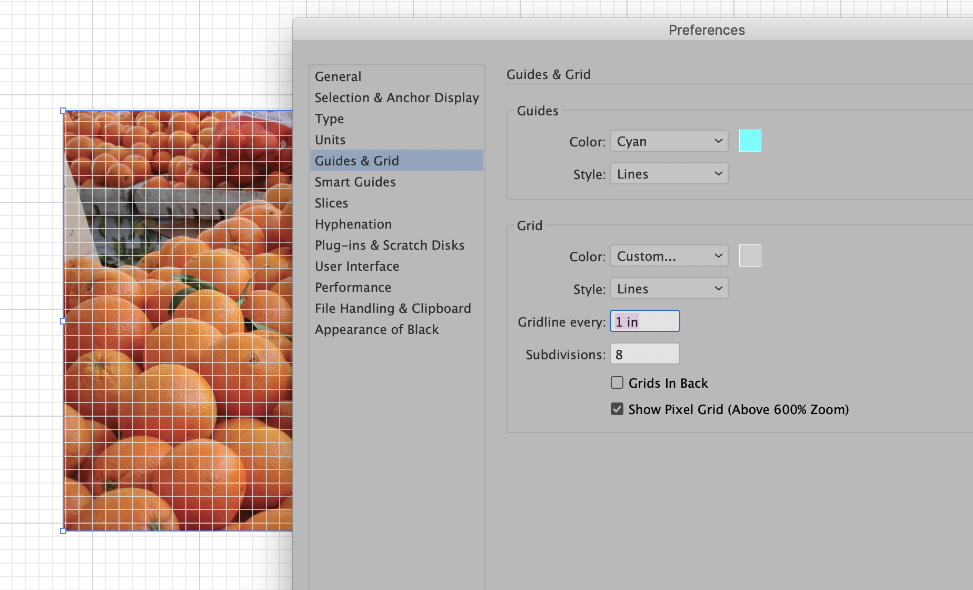This screenshot has height=590, width=973.
Task: Click the cyan guides color swatch
Action: click(750, 141)
